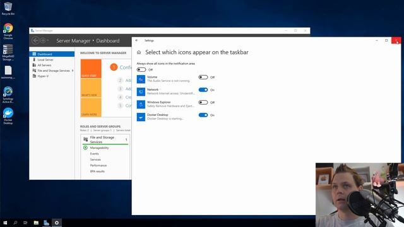Disable the Docker Desktop icon toggle
This screenshot has height=227, width=404.
[203, 115]
